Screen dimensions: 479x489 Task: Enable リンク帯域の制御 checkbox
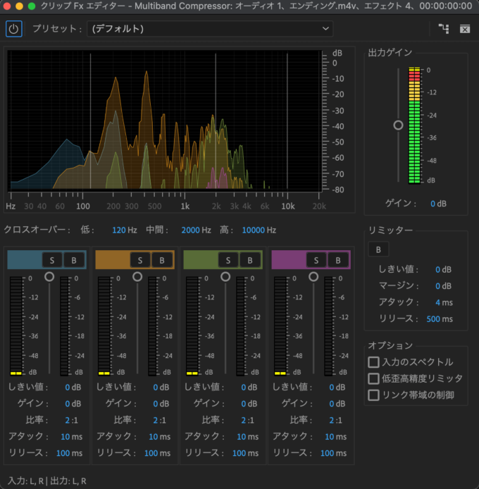pyautogui.click(x=373, y=395)
